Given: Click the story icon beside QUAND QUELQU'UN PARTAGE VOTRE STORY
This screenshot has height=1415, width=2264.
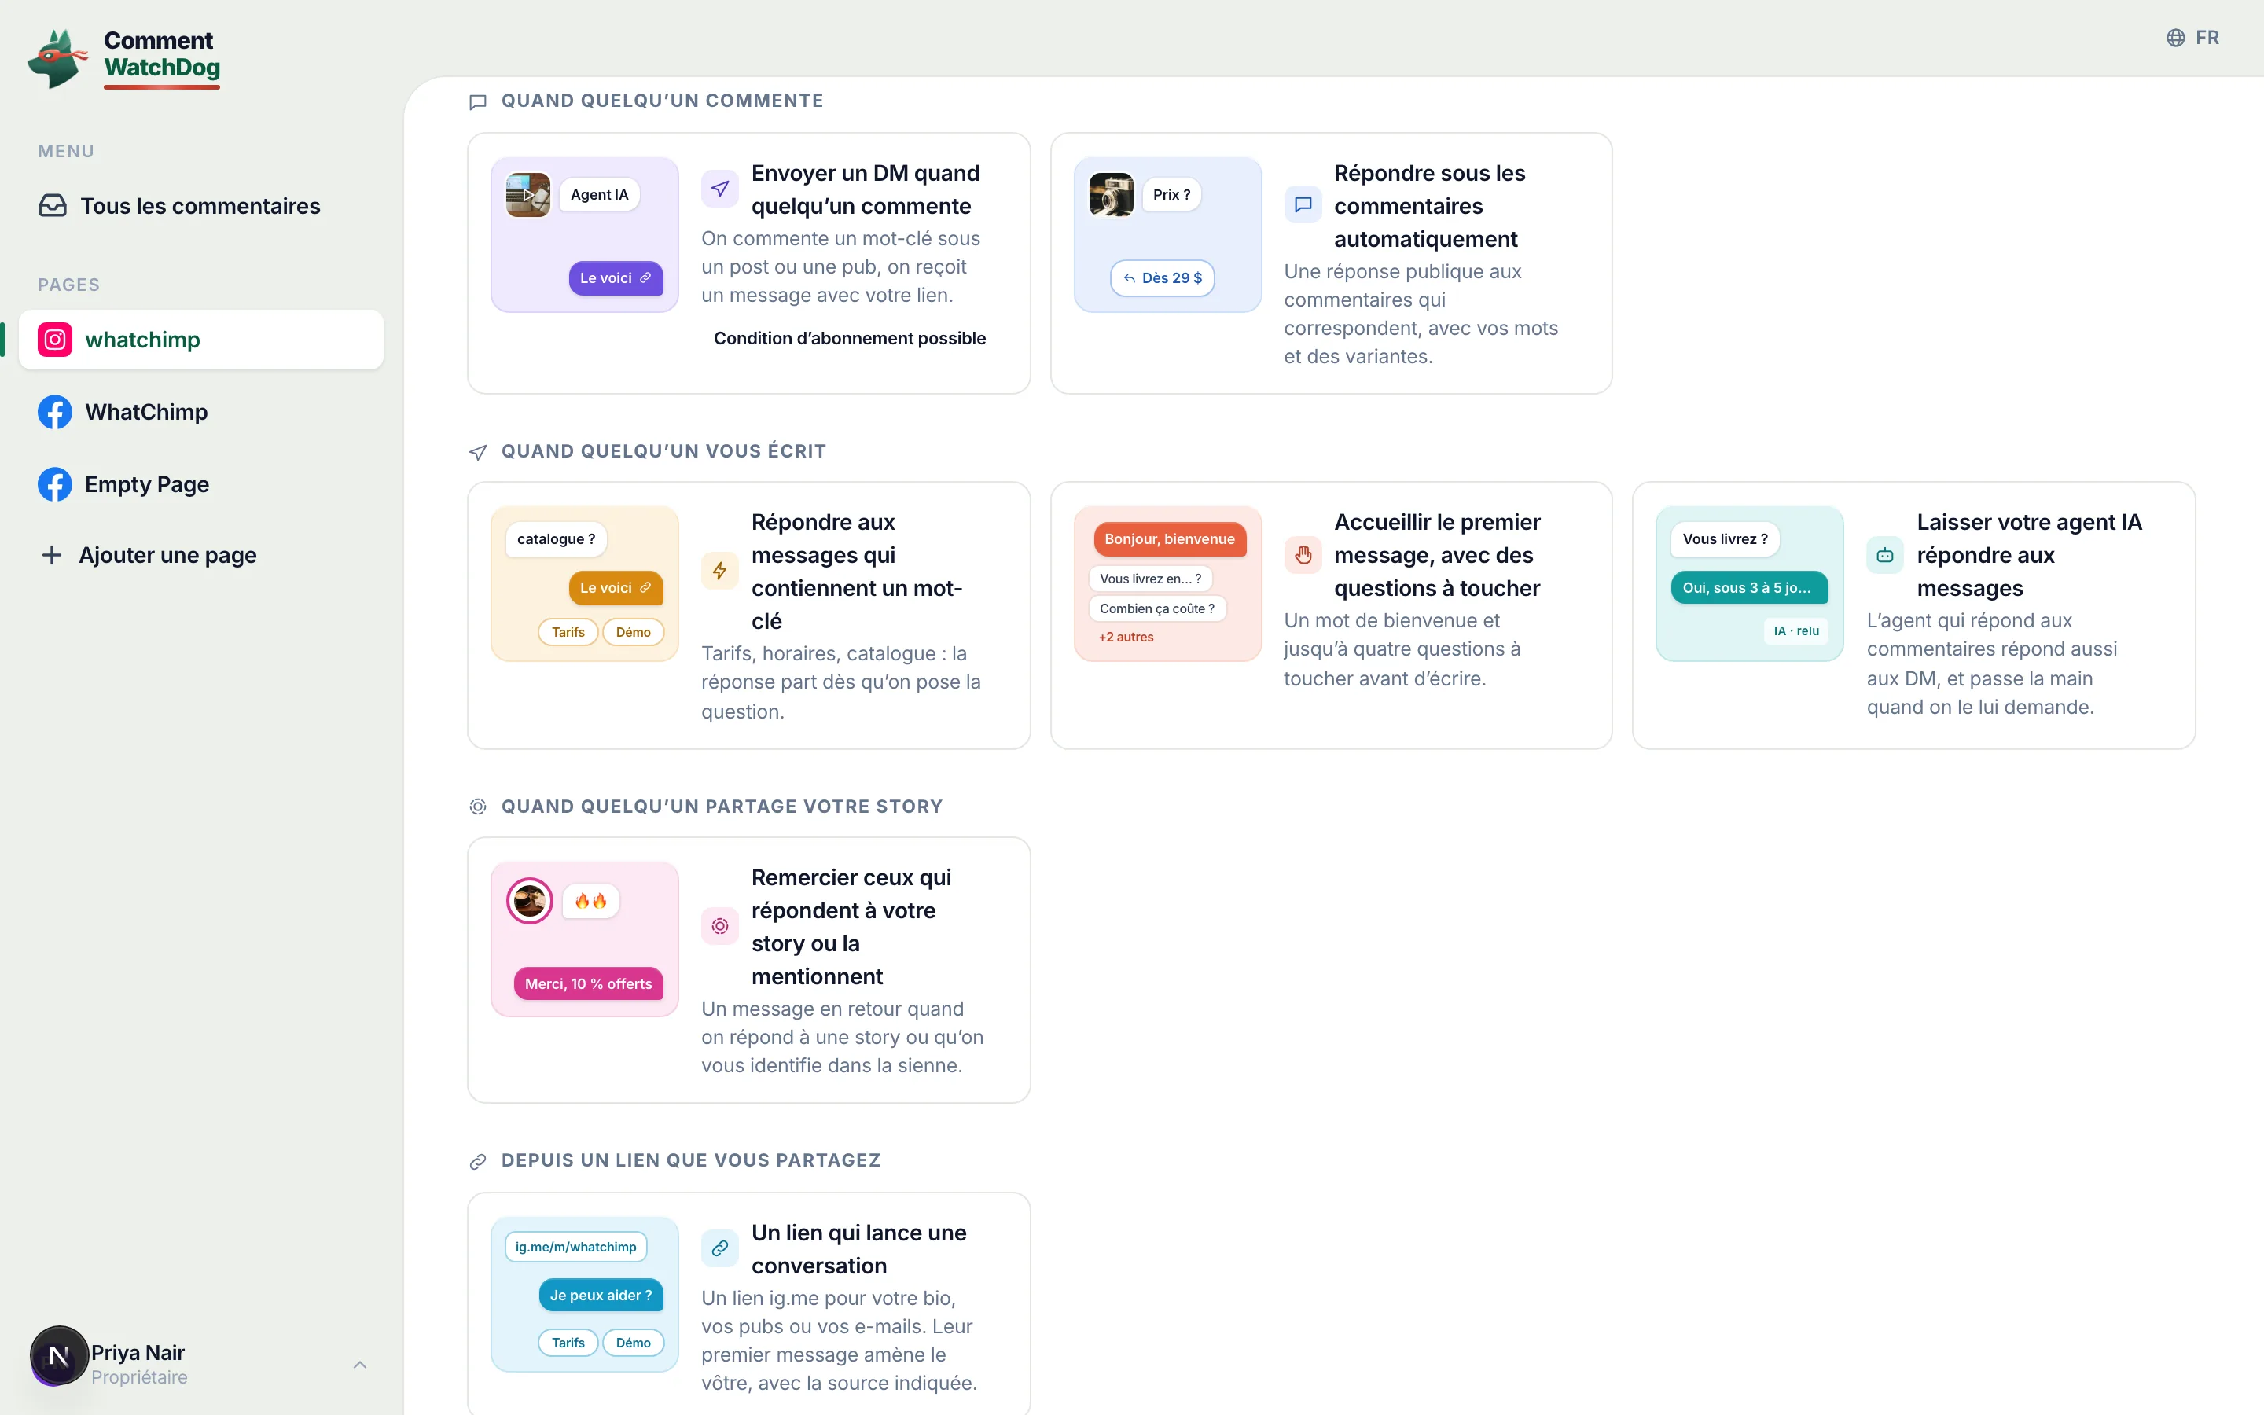Looking at the screenshot, I should tap(478, 807).
